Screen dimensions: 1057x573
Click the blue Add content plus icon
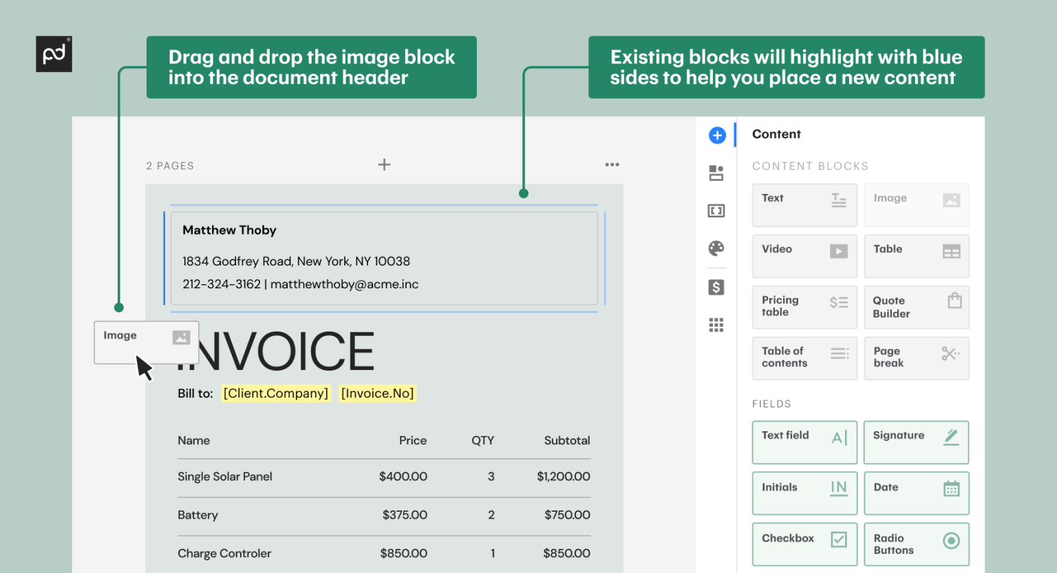coord(716,135)
